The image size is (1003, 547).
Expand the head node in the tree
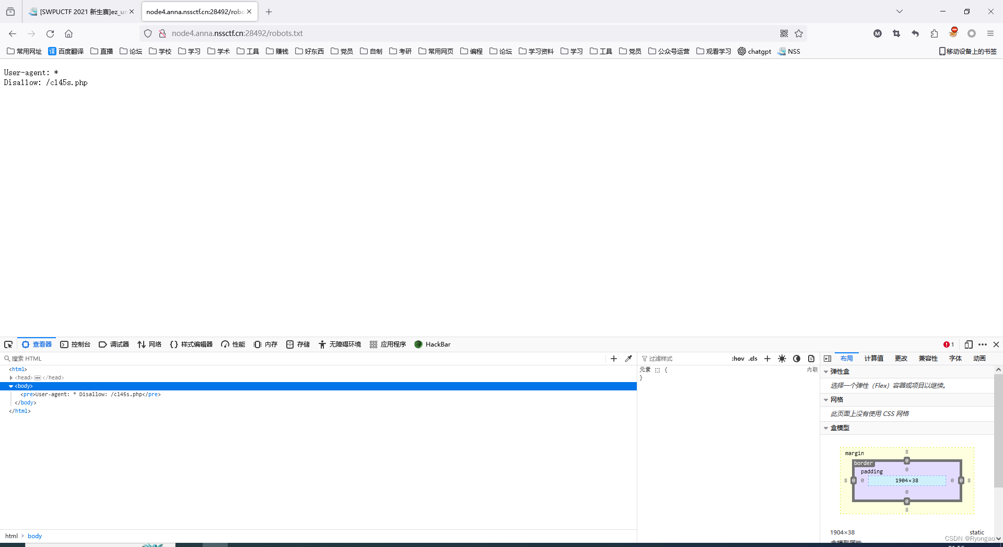point(11,378)
